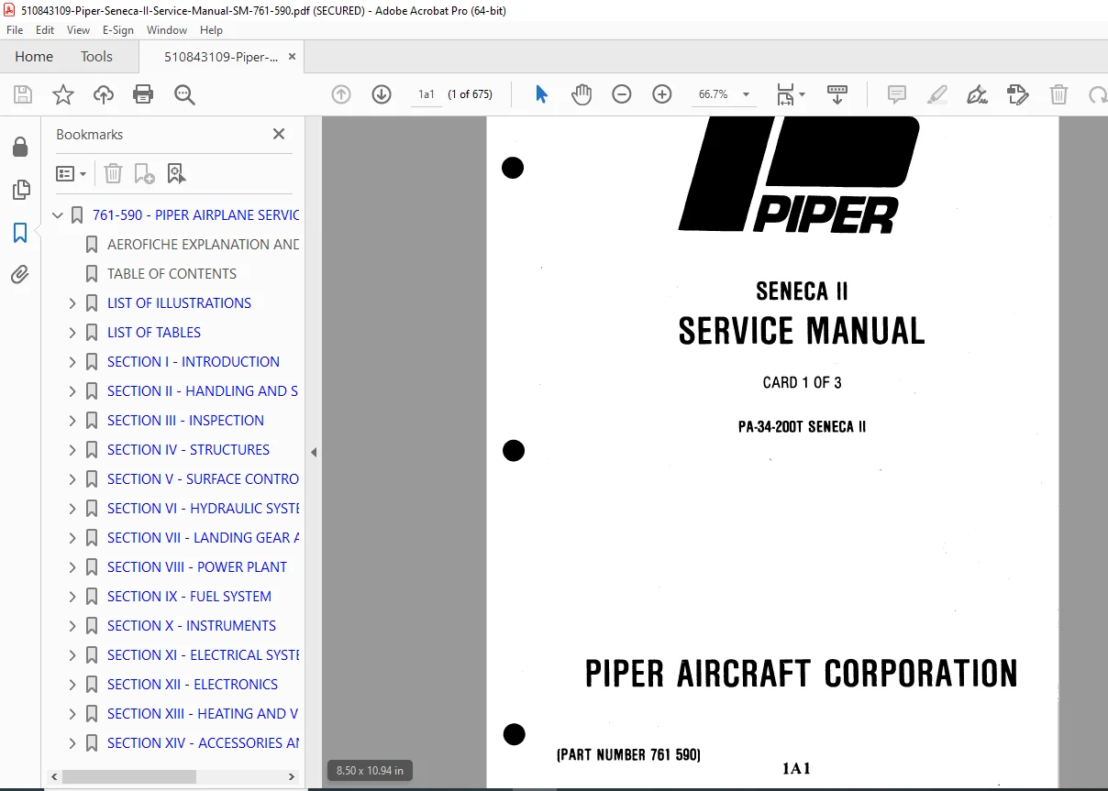The image size is (1108, 791).
Task: Switch to the Home tab
Action: coord(34,56)
